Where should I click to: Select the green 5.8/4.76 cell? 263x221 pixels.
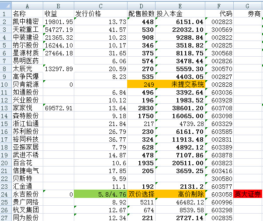[100, 194]
